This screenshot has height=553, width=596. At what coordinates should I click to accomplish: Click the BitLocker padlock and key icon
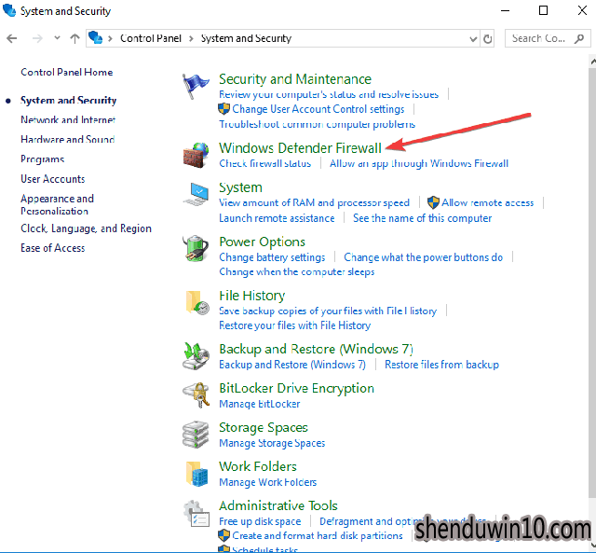(196, 395)
